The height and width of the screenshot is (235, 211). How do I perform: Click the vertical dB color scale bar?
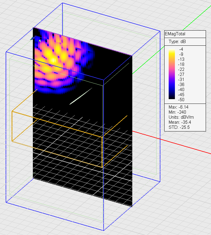click(172, 74)
